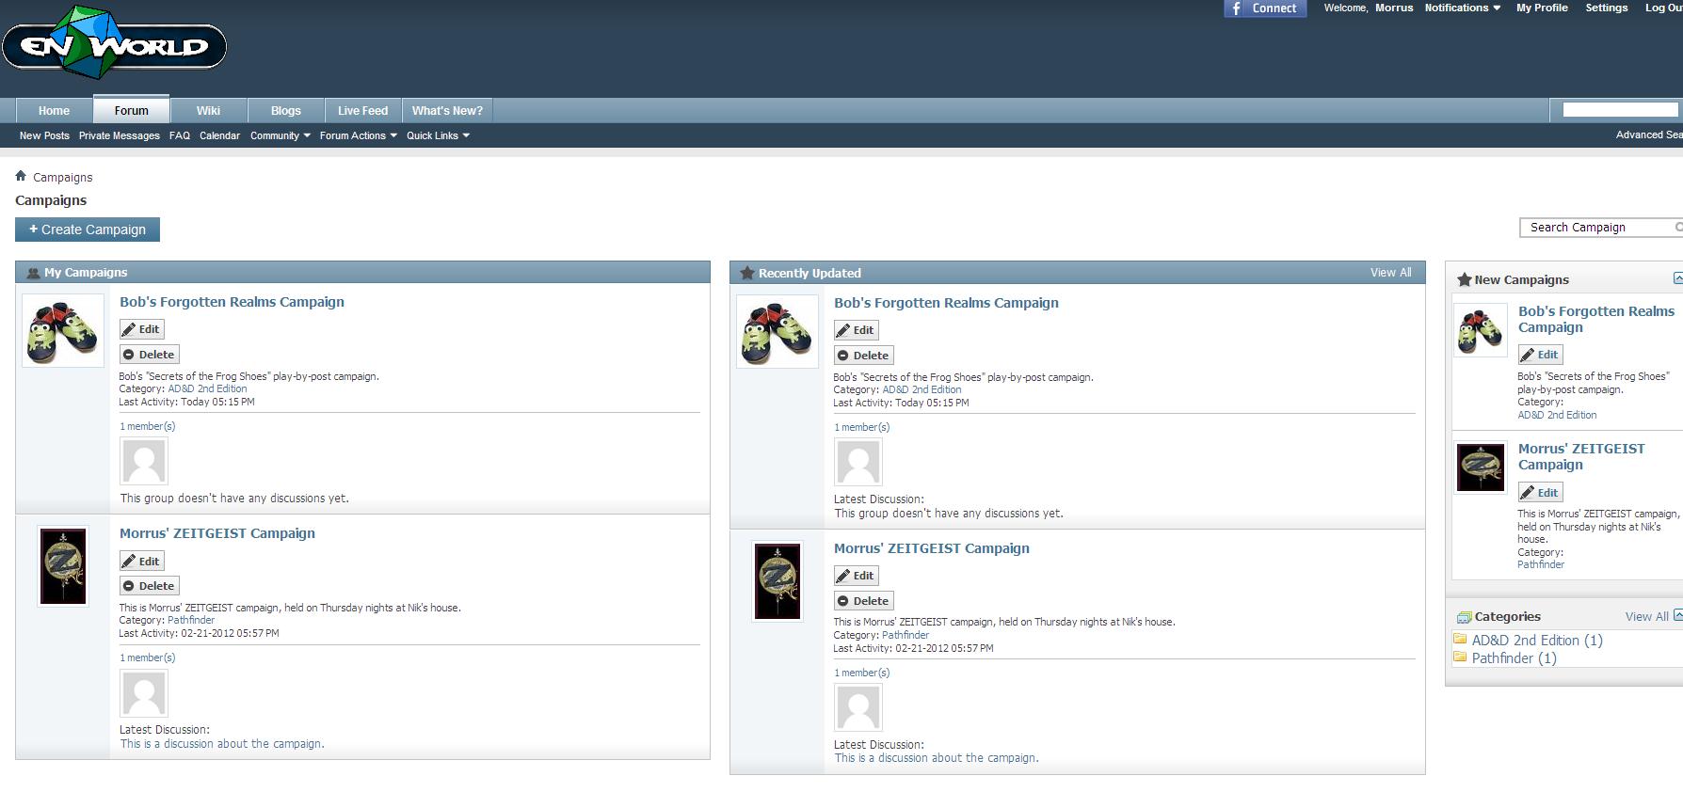Click member avatar in Bob's My Campaigns entry
Screen dimensions: 1683x792
coord(144,461)
